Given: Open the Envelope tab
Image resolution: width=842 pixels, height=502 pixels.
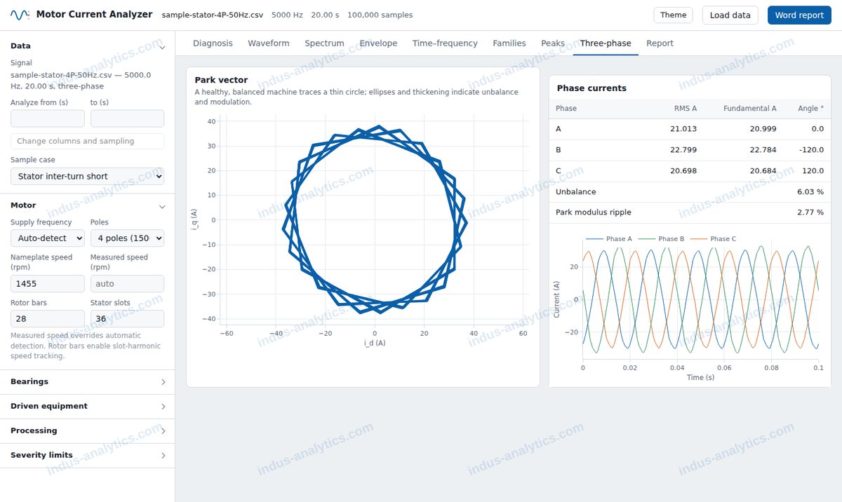Looking at the screenshot, I should (x=378, y=43).
